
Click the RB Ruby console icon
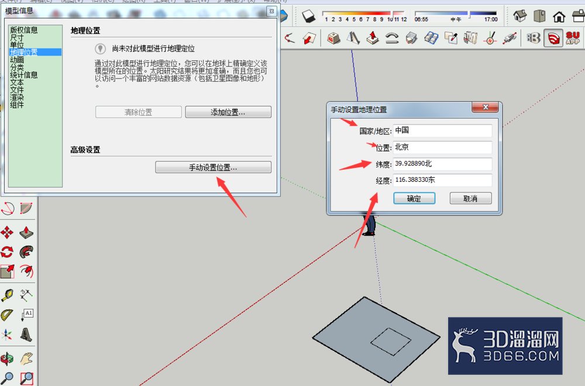pos(534,37)
